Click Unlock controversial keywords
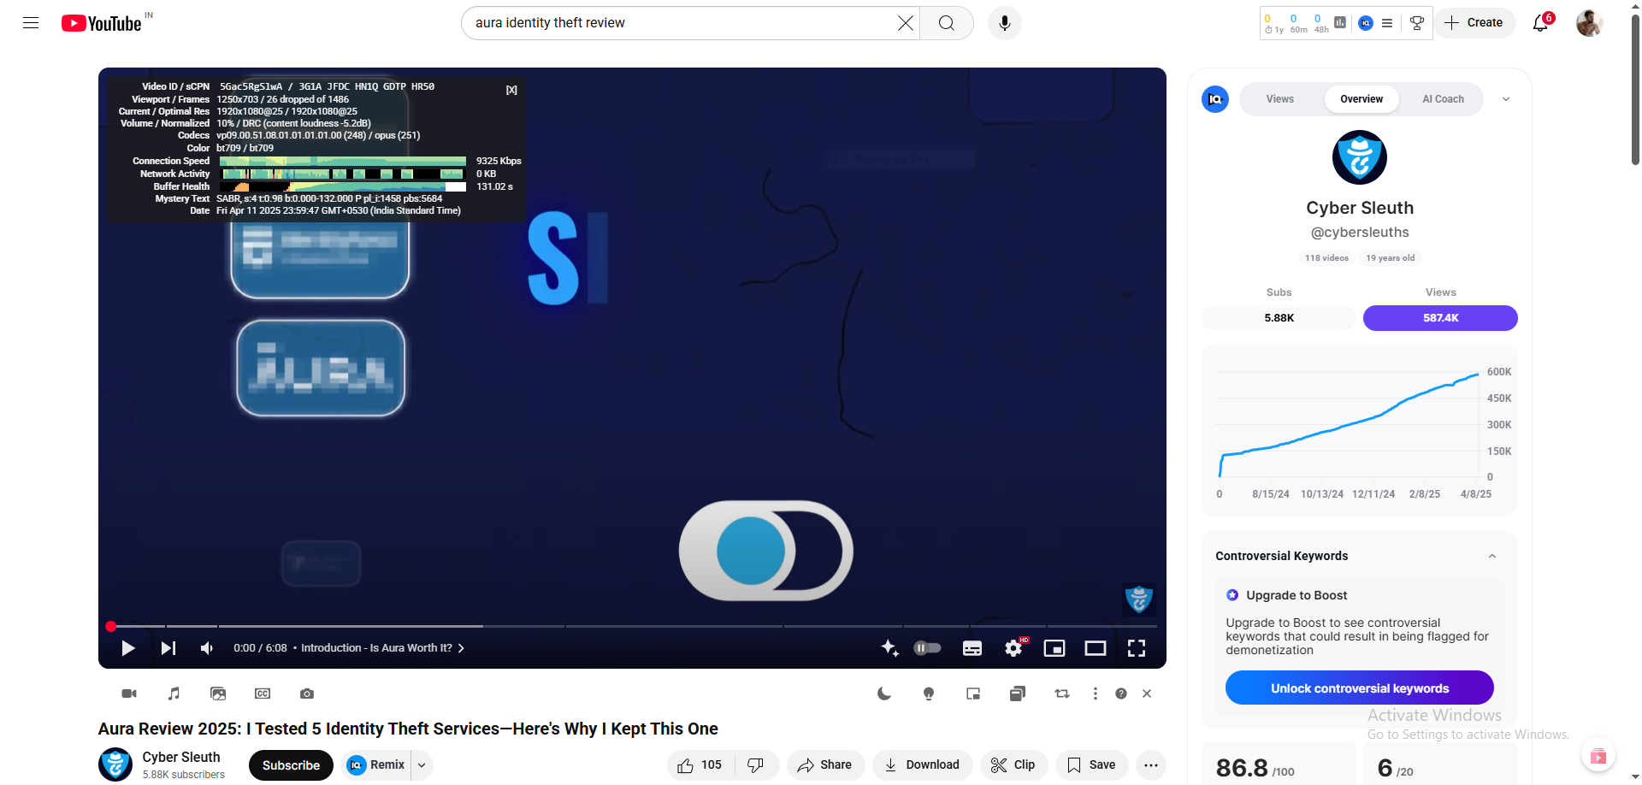The image size is (1642, 785). pyautogui.click(x=1360, y=688)
